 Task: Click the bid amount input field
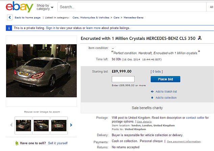(x=123, y=79)
